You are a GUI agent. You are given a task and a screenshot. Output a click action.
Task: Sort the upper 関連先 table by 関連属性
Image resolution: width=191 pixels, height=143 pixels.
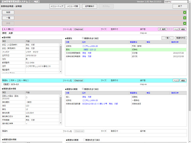tap(133, 42)
